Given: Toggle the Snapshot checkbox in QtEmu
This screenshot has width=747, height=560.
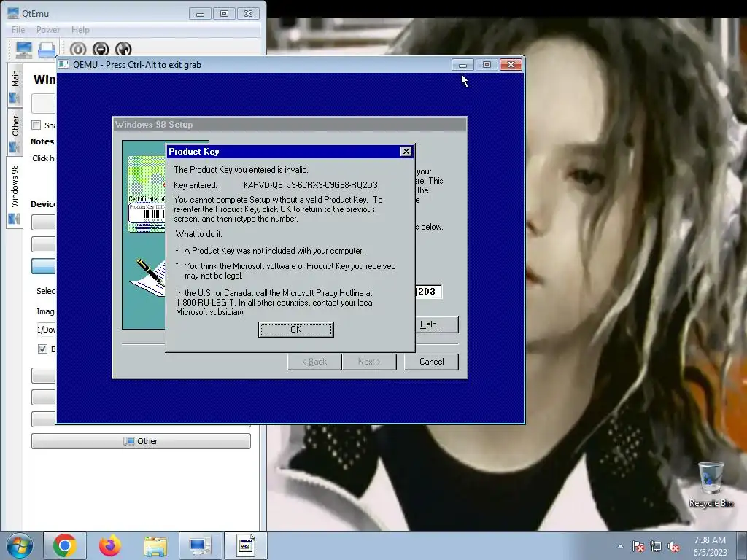Looking at the screenshot, I should (36, 125).
